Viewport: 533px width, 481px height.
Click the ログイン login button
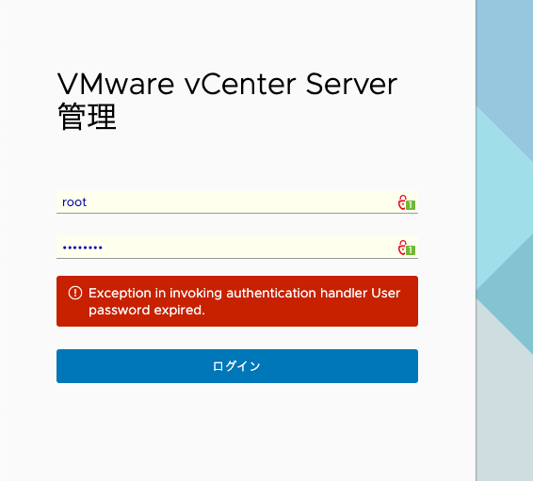click(237, 366)
